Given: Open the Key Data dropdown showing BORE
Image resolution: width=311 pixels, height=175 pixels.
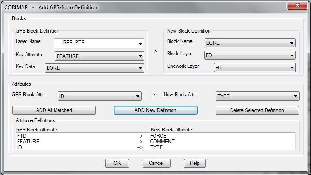Looking at the screenshot, I should pyautogui.click(x=95, y=68).
